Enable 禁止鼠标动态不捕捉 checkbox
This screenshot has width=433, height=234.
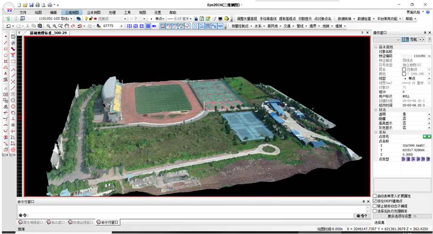click(x=375, y=206)
